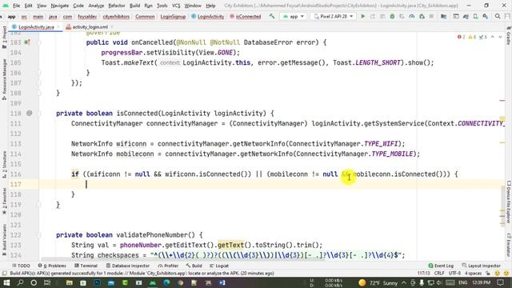Collapse code fold at line 122

tap(38, 234)
